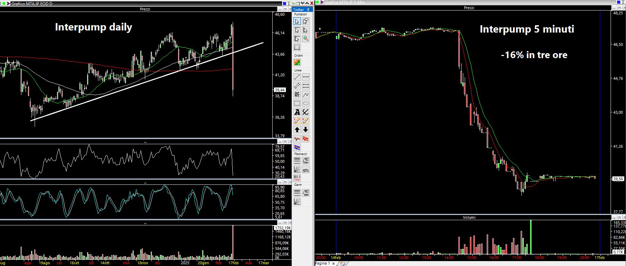Image resolution: width=626 pixels, height=266 pixels.
Task: Click the first eraser pencil tool
Action: click(x=297, y=121)
